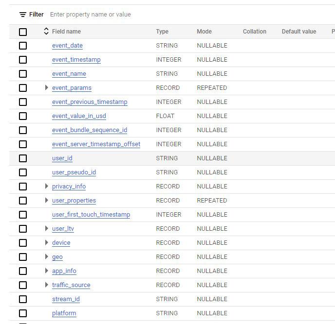Open the event_timestamp field link
The height and width of the screenshot is (324, 335).
(x=76, y=60)
